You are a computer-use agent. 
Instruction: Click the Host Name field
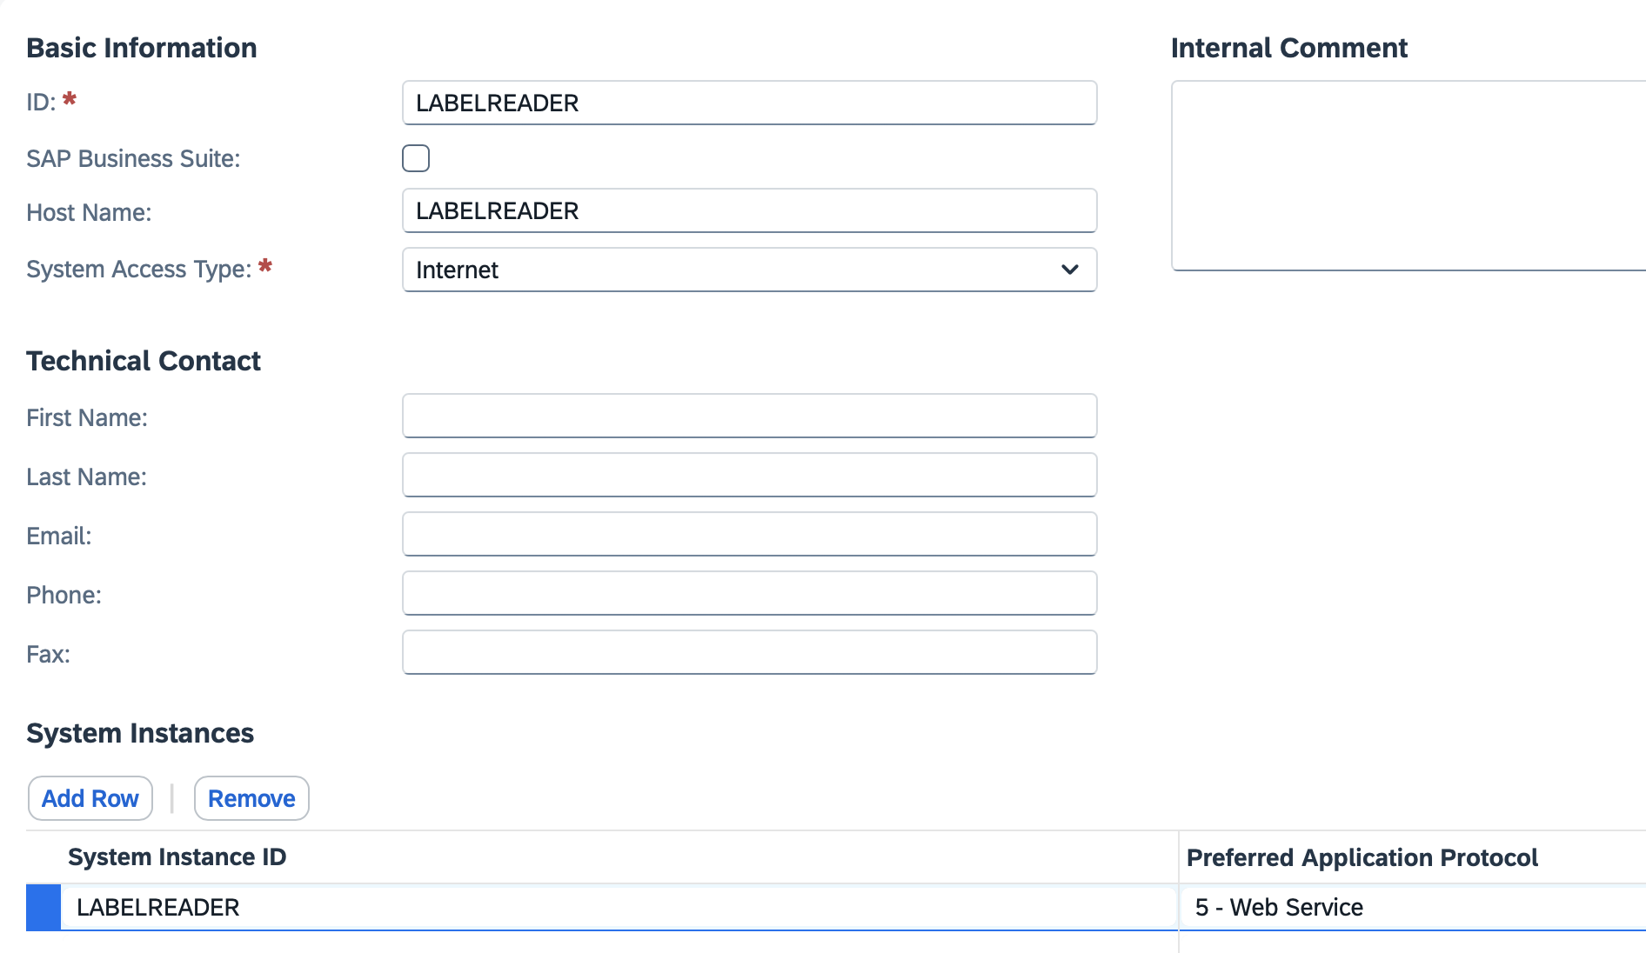coord(748,210)
